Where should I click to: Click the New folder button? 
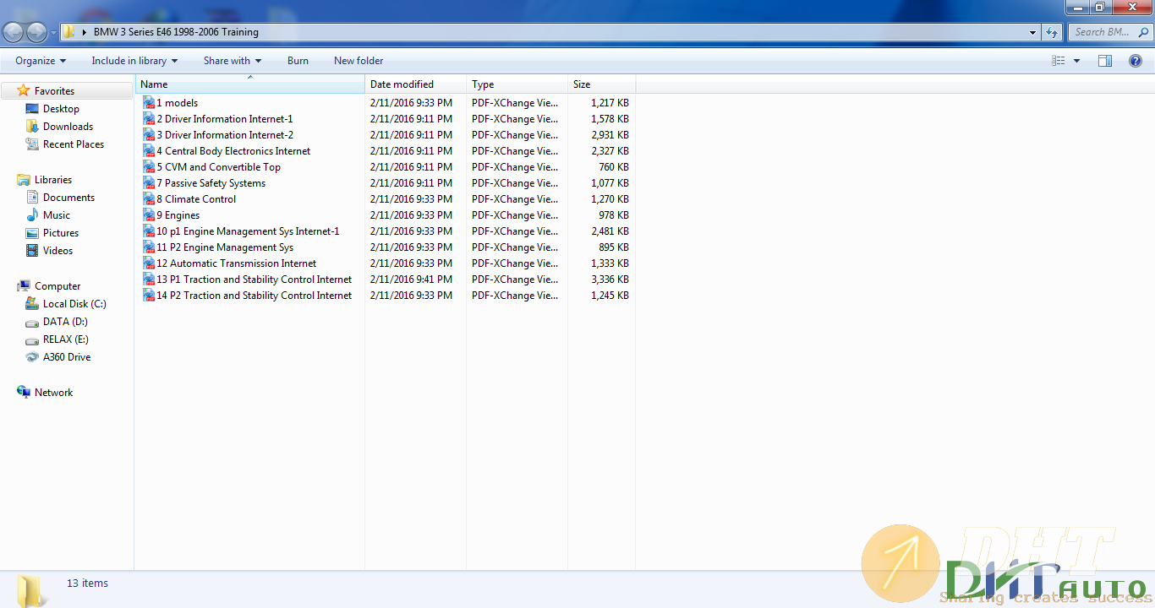tap(359, 61)
